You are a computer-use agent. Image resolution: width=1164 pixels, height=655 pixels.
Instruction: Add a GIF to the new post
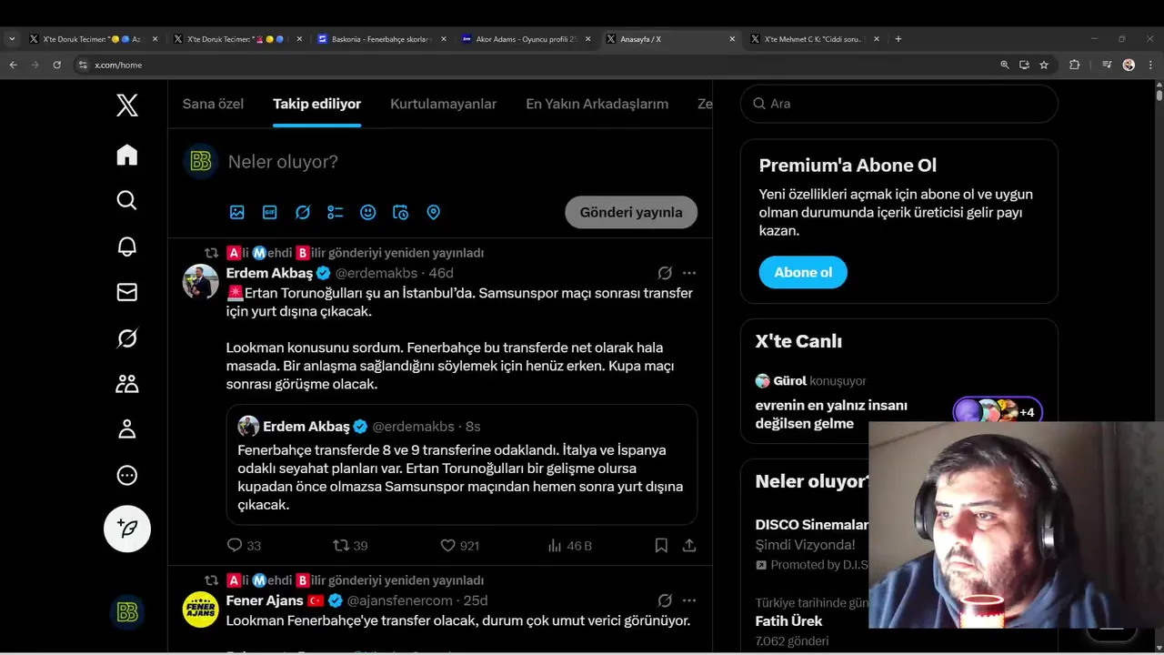click(x=270, y=212)
